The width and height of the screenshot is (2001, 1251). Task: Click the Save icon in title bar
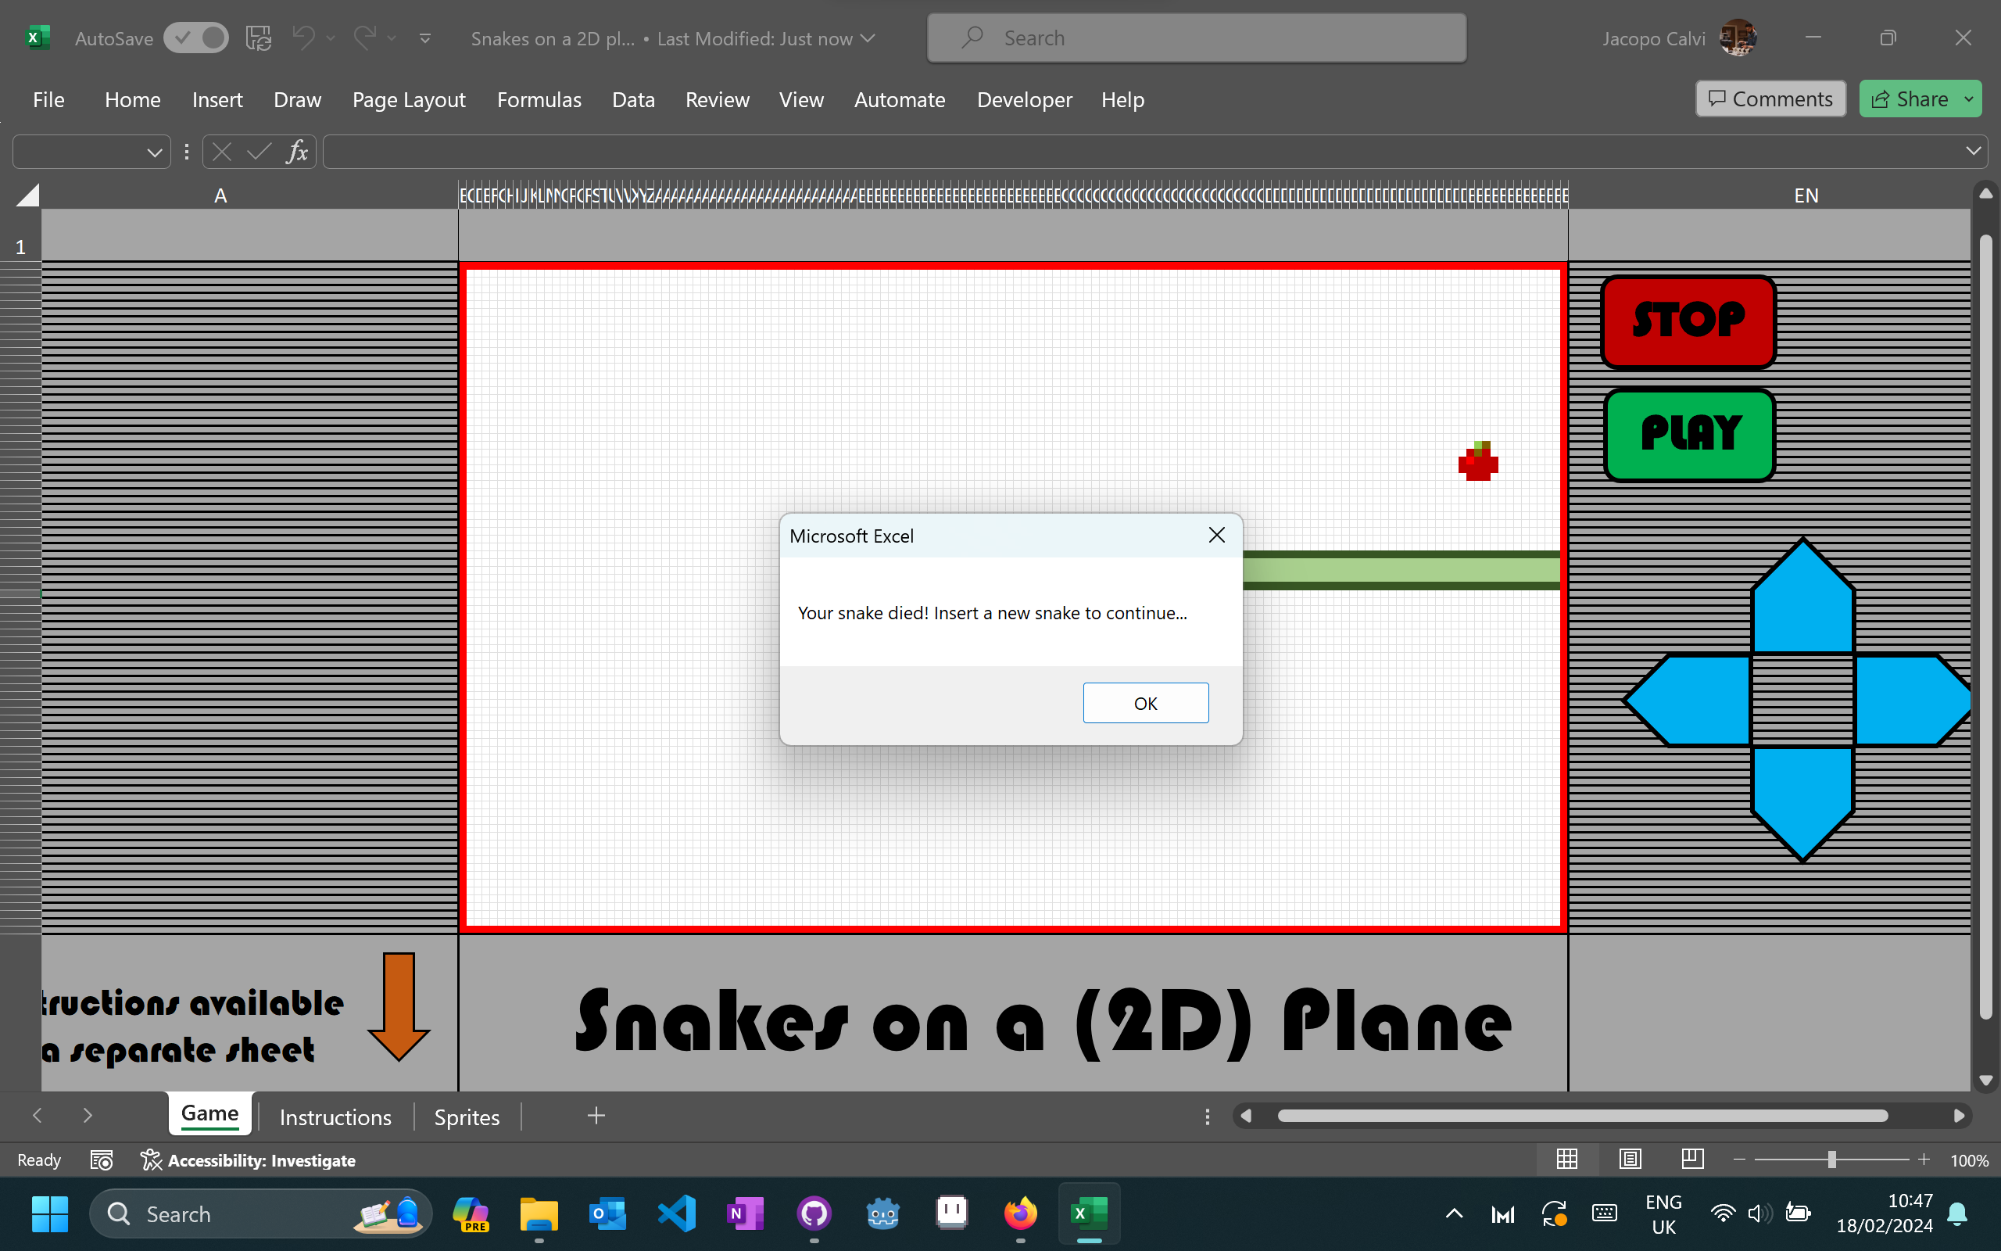click(258, 38)
